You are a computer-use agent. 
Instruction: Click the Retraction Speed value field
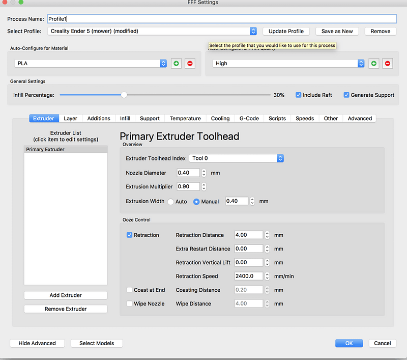(248, 276)
